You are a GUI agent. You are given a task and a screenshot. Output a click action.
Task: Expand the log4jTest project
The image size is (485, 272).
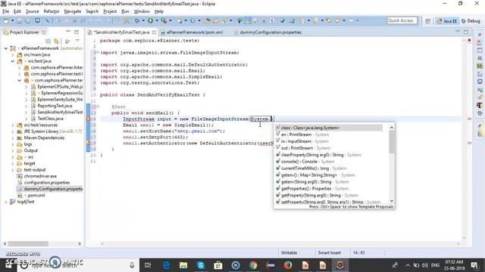(x=6, y=202)
